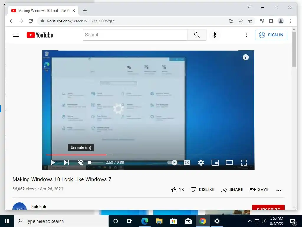Open the notification center
This screenshot has width=302, height=227.
coord(293,221)
